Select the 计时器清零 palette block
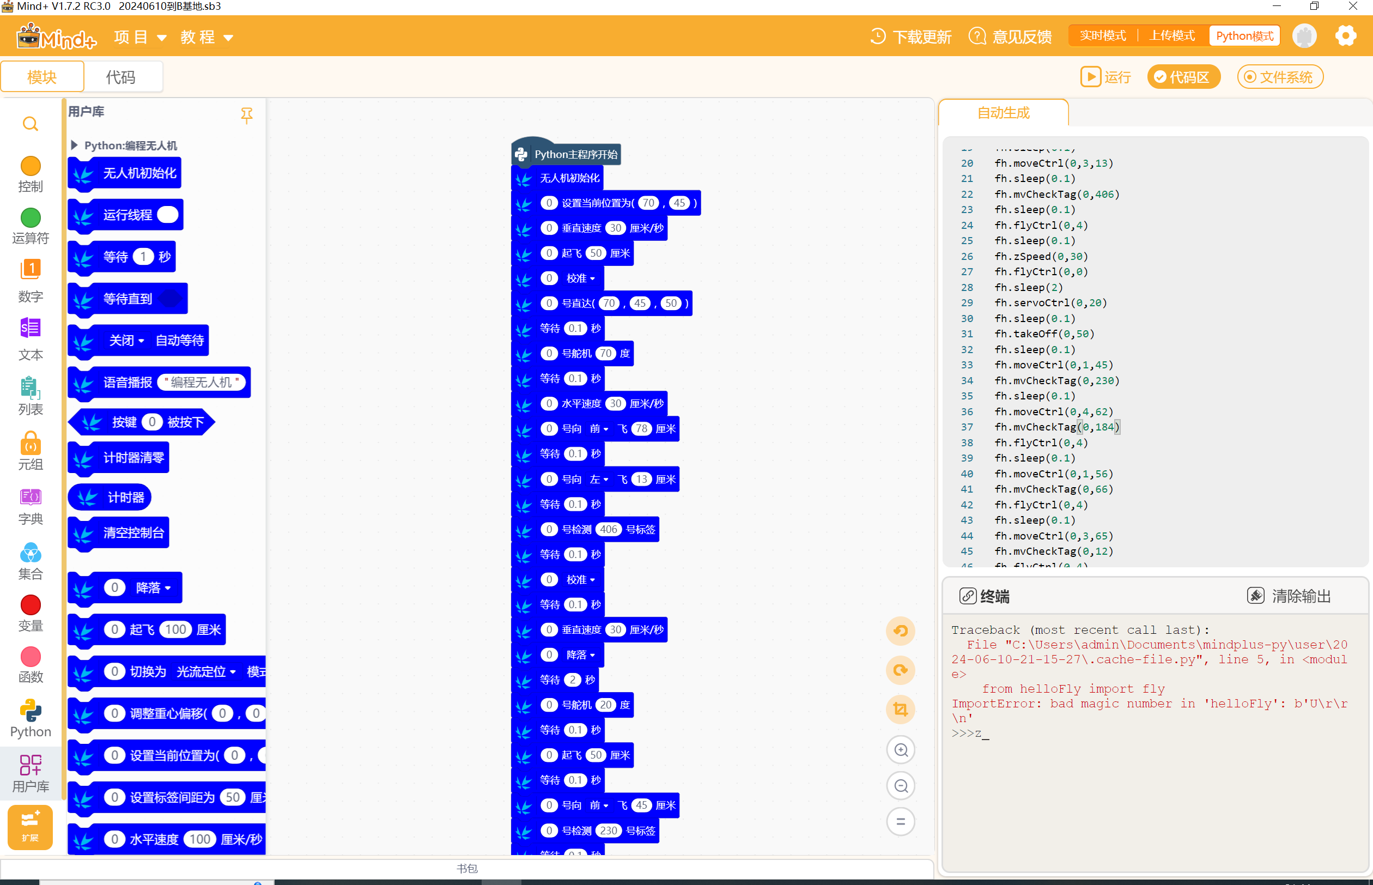The height and width of the screenshot is (885, 1373). click(118, 458)
